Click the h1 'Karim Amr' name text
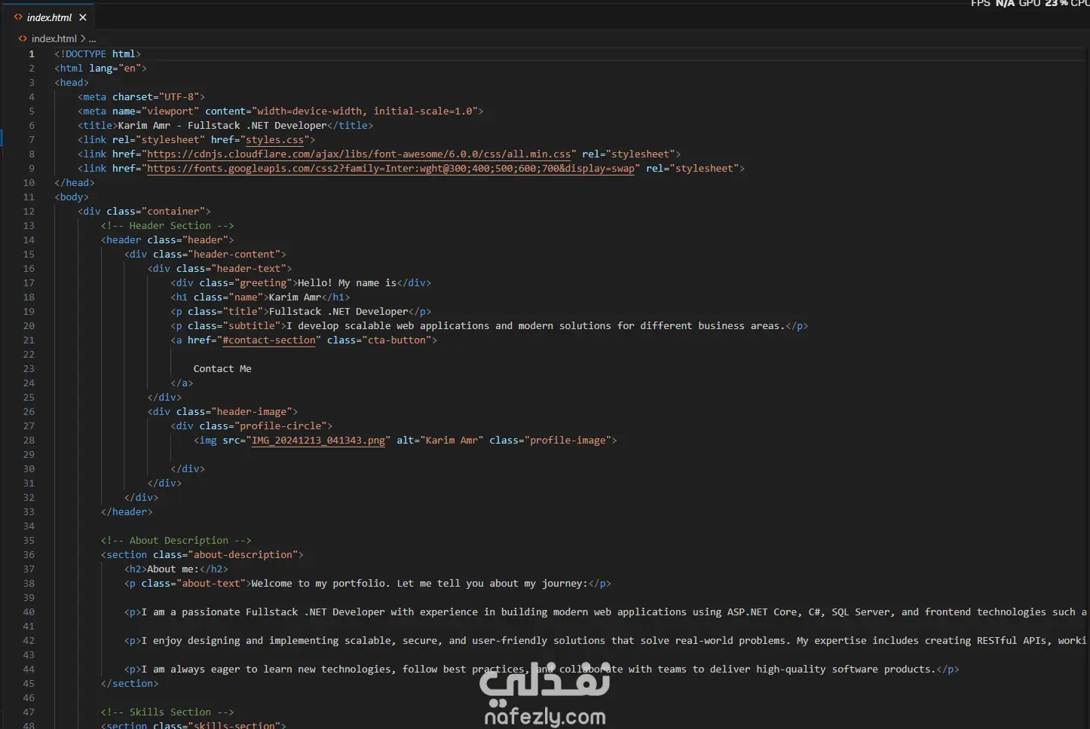This screenshot has width=1090, height=729. coord(295,297)
